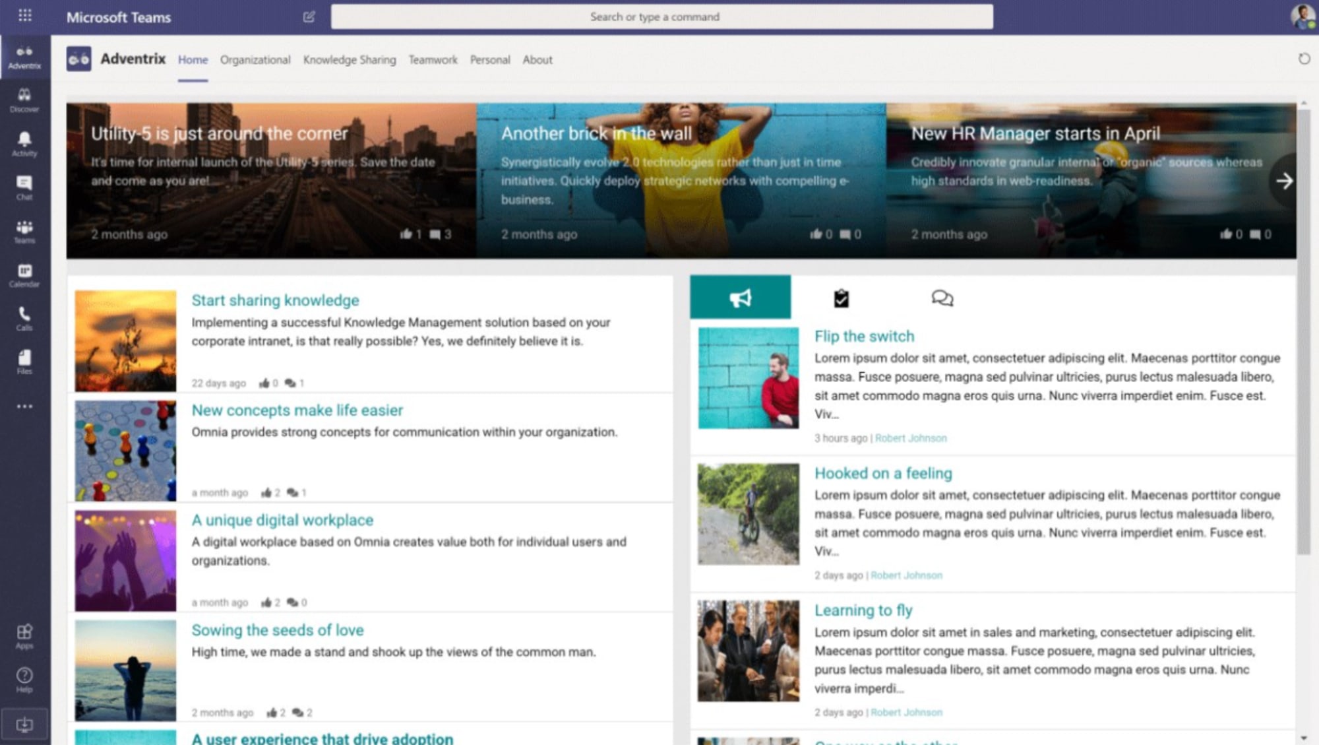This screenshot has height=745, width=1319.
Task: Open Calls phone icon in sidebar
Action: pos(24,318)
